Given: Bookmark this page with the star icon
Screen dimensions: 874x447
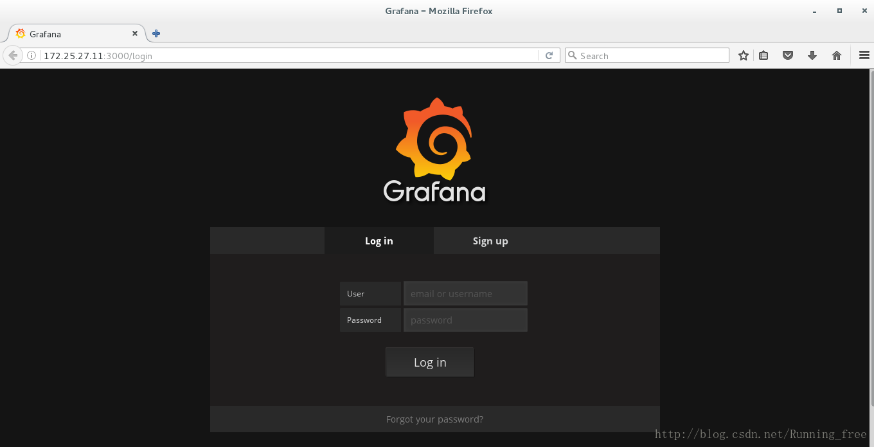Looking at the screenshot, I should coord(744,56).
